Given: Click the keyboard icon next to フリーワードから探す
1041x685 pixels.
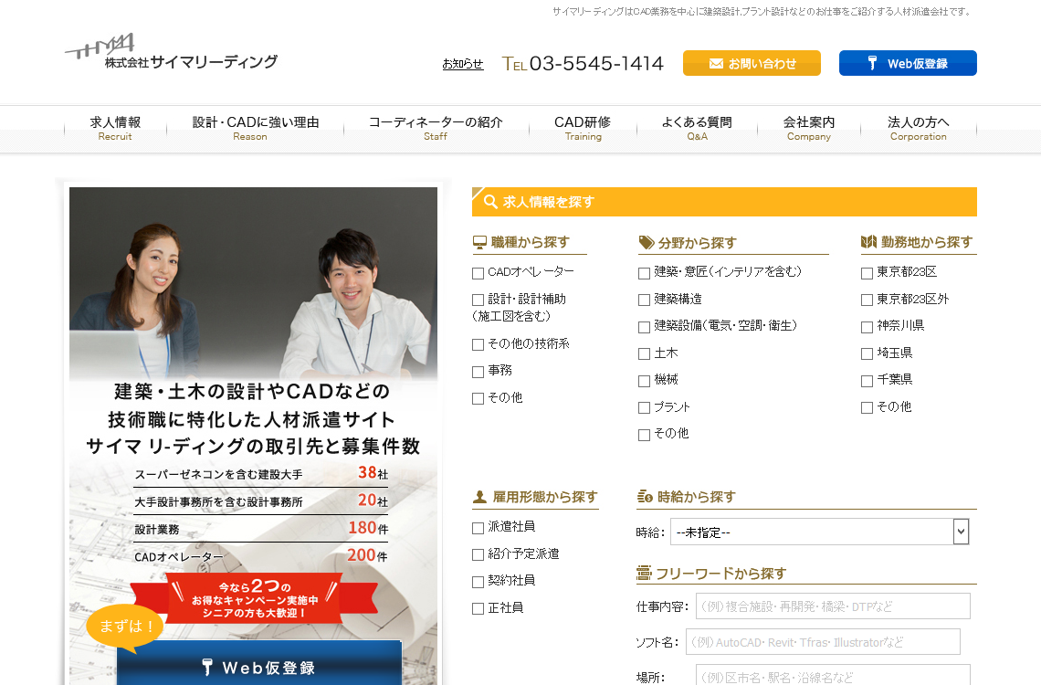Looking at the screenshot, I should [643, 571].
